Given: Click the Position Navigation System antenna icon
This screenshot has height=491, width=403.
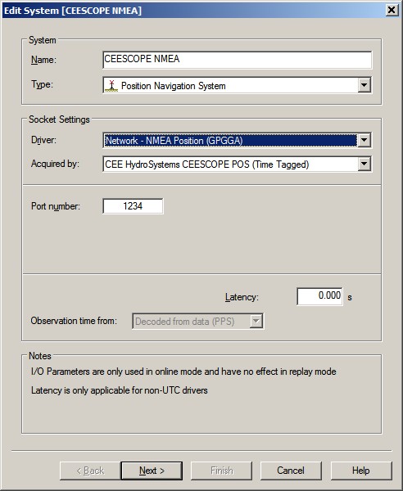Looking at the screenshot, I should tap(111, 85).
